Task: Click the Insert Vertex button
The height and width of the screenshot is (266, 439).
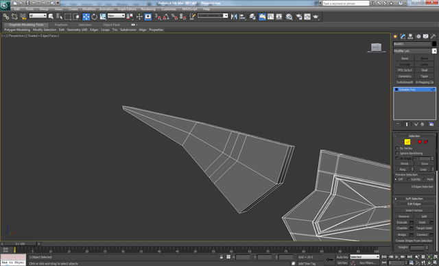Action: [x=414, y=210]
